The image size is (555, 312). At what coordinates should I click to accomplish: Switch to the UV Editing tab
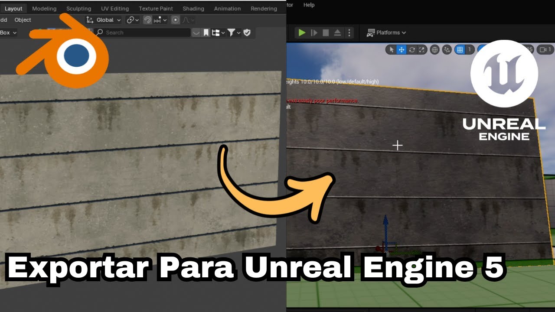[x=115, y=9]
